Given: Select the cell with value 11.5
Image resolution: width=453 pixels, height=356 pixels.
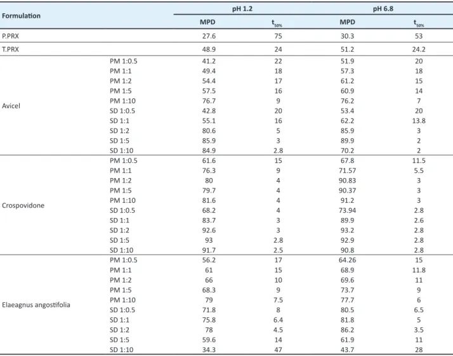Looking at the screenshot, I should tap(419, 161).
